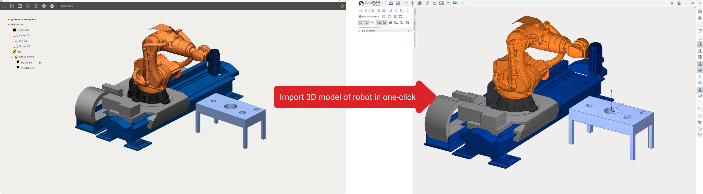The width and height of the screenshot is (703, 194).
Task: Switch to the 'Моделирование' vertical tab
Action: (x=415, y=40)
